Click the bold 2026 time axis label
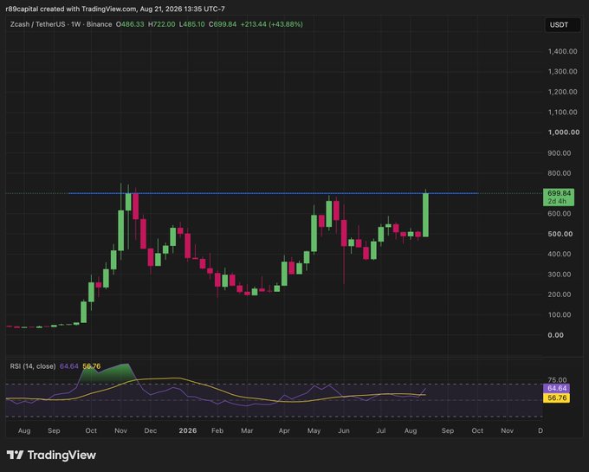The image size is (589, 472). 188,430
